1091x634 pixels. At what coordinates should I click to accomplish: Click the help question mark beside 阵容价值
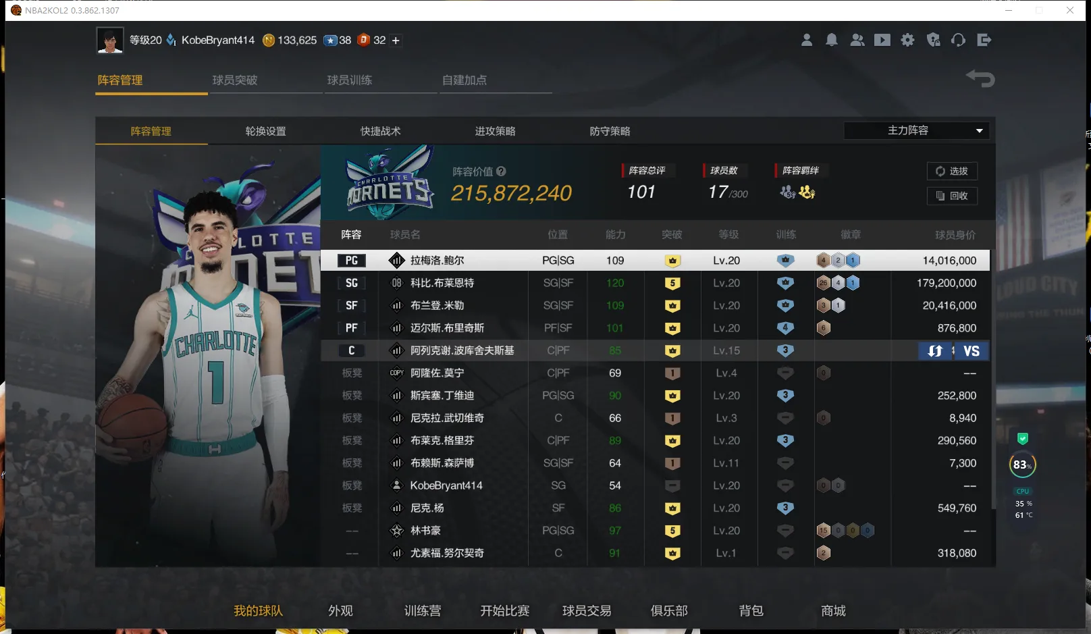pyautogui.click(x=501, y=171)
